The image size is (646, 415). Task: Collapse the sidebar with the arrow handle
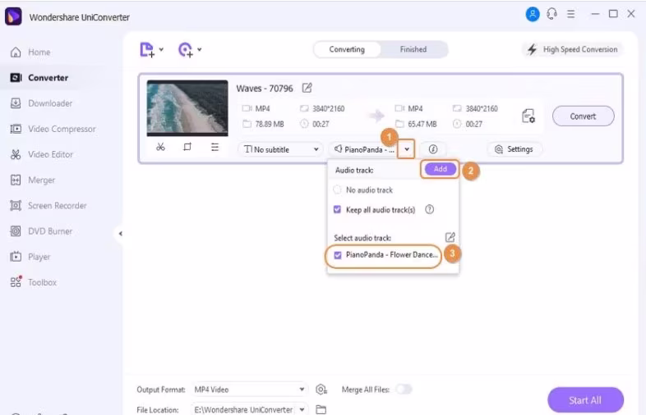[x=120, y=234]
